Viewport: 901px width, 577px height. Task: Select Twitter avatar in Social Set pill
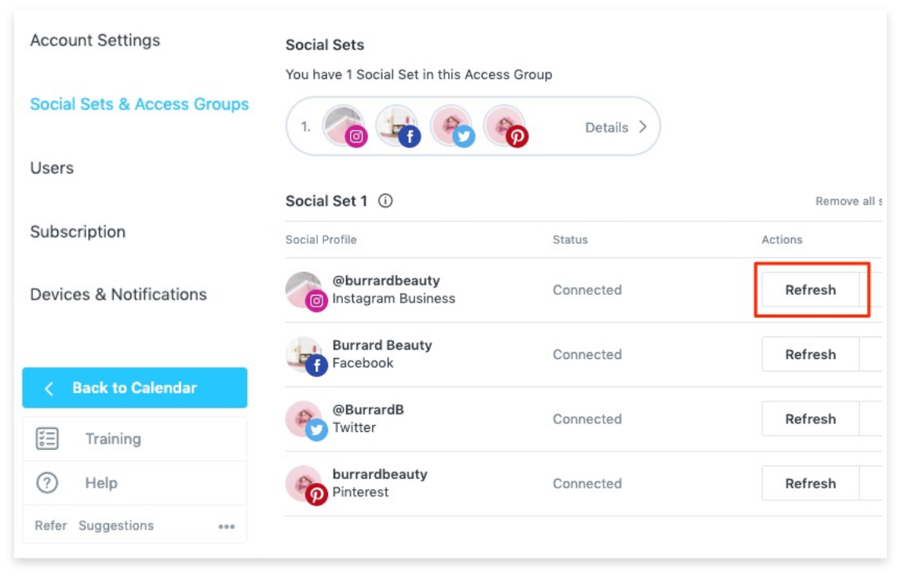pyautogui.click(x=452, y=126)
